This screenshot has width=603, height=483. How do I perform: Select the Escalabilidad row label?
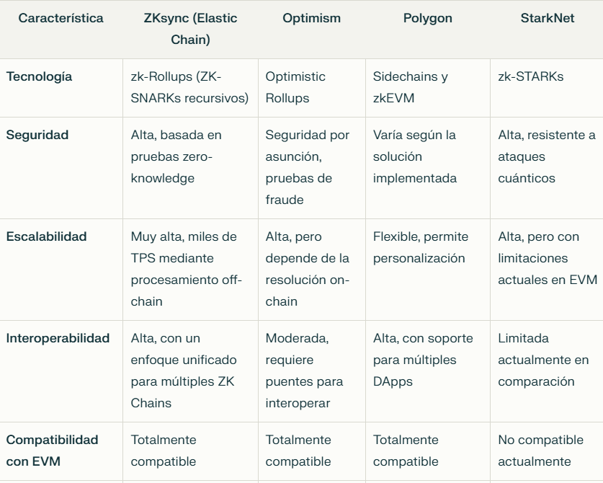pyautogui.click(x=46, y=237)
